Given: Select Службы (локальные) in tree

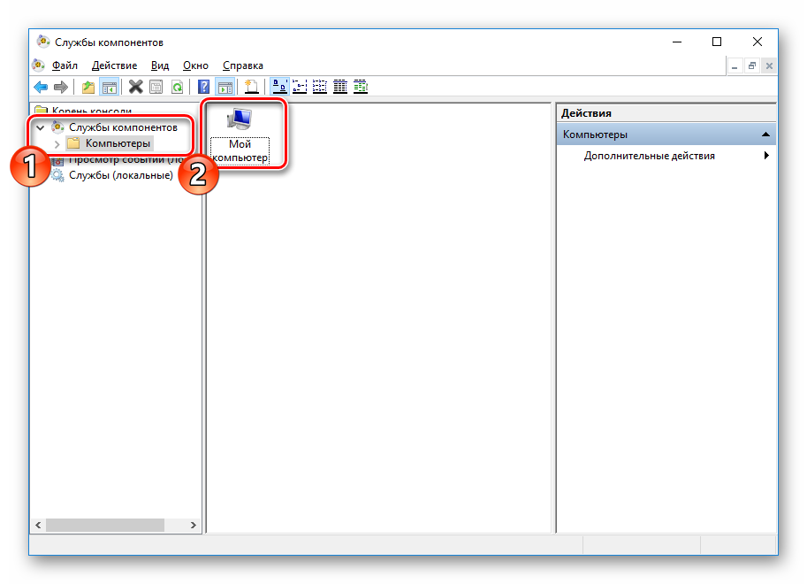Looking at the screenshot, I should coord(120,175).
